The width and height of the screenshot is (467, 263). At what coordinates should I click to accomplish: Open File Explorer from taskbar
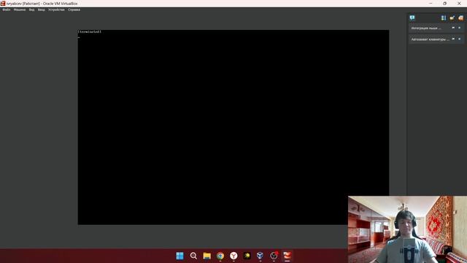(207, 256)
